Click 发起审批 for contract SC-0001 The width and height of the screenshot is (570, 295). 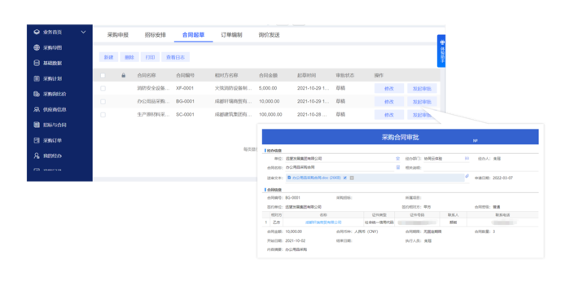[422, 115]
